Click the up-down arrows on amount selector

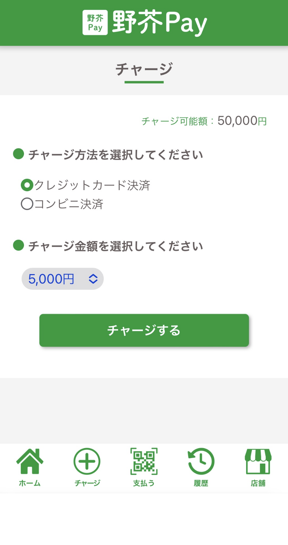93,279
